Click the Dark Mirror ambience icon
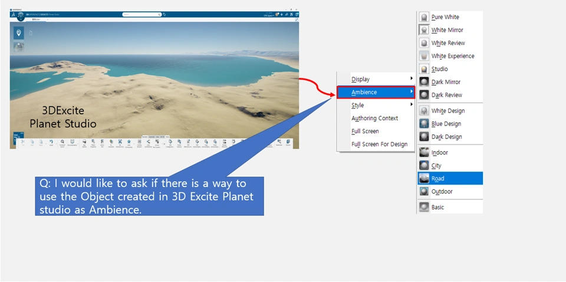Image resolution: width=566 pixels, height=282 pixels. [423, 82]
